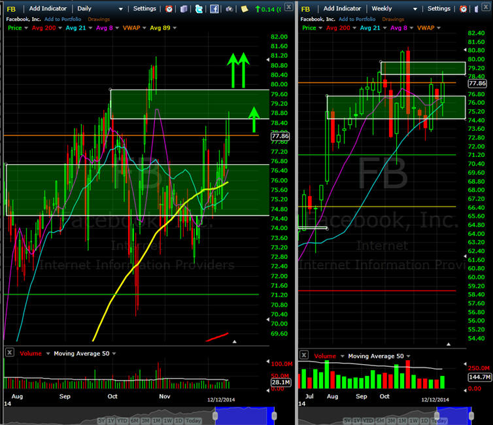Open Drawings link in Weekly chart
Viewport: 493px width, 425px height.
(x=393, y=19)
